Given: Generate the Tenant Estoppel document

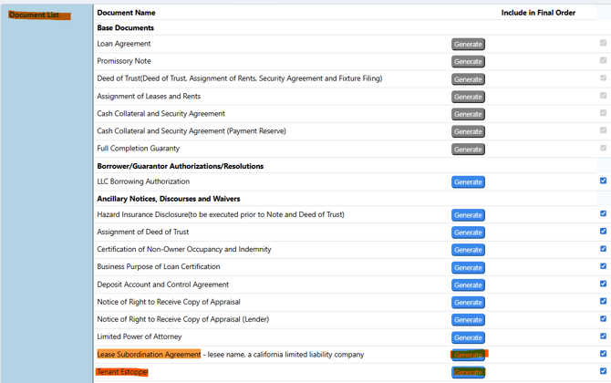Looking at the screenshot, I should pos(468,372).
